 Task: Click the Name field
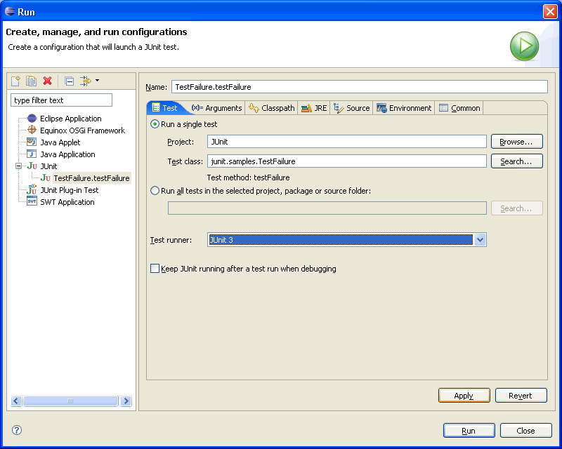click(x=360, y=87)
